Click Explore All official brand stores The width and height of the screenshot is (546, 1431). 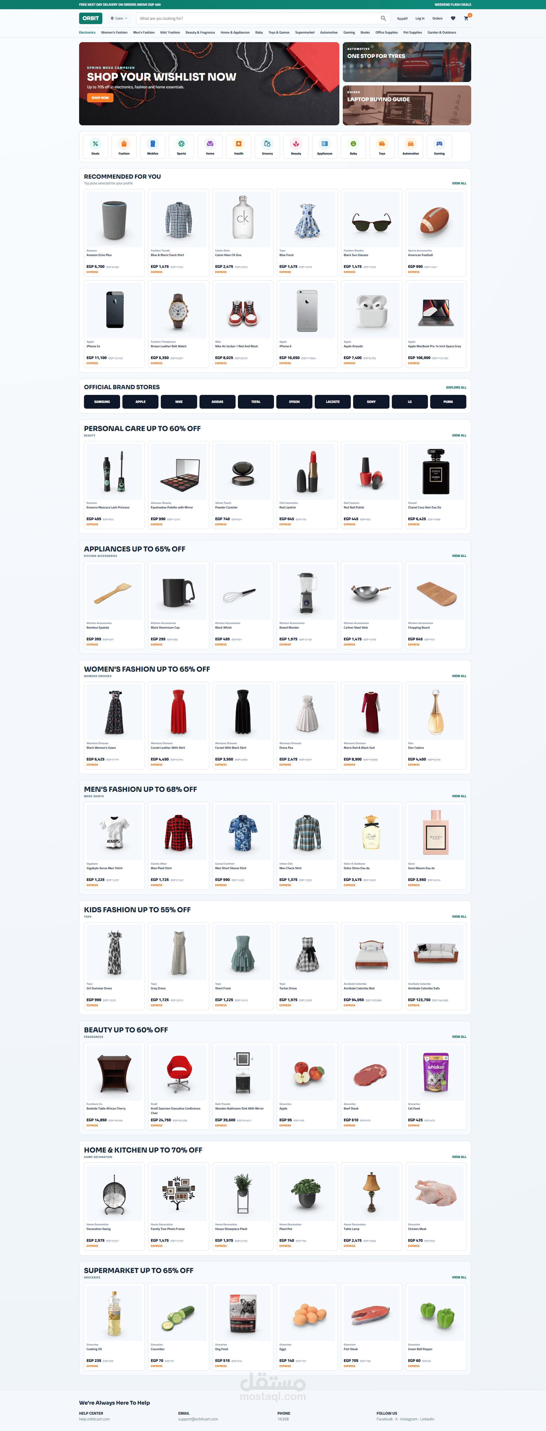click(456, 388)
